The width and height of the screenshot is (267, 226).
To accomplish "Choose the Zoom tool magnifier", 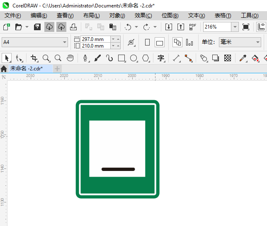I will tap(46, 58).
